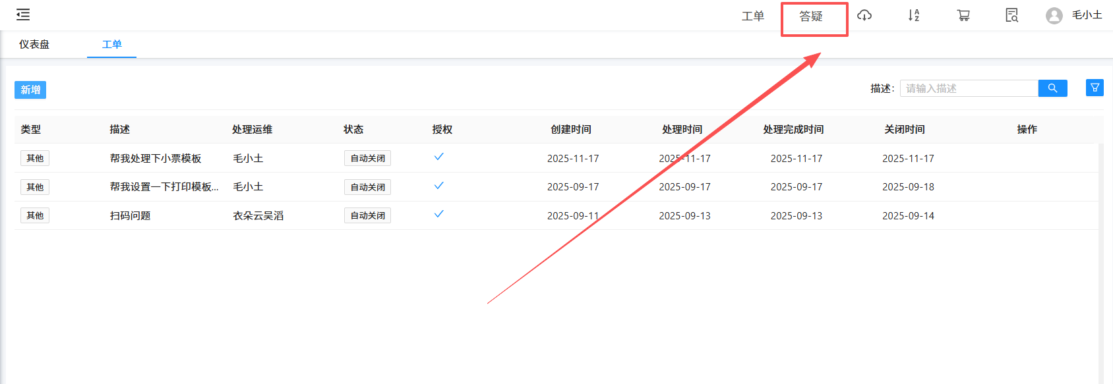Open the filter funnel icon

pyautogui.click(x=1095, y=88)
